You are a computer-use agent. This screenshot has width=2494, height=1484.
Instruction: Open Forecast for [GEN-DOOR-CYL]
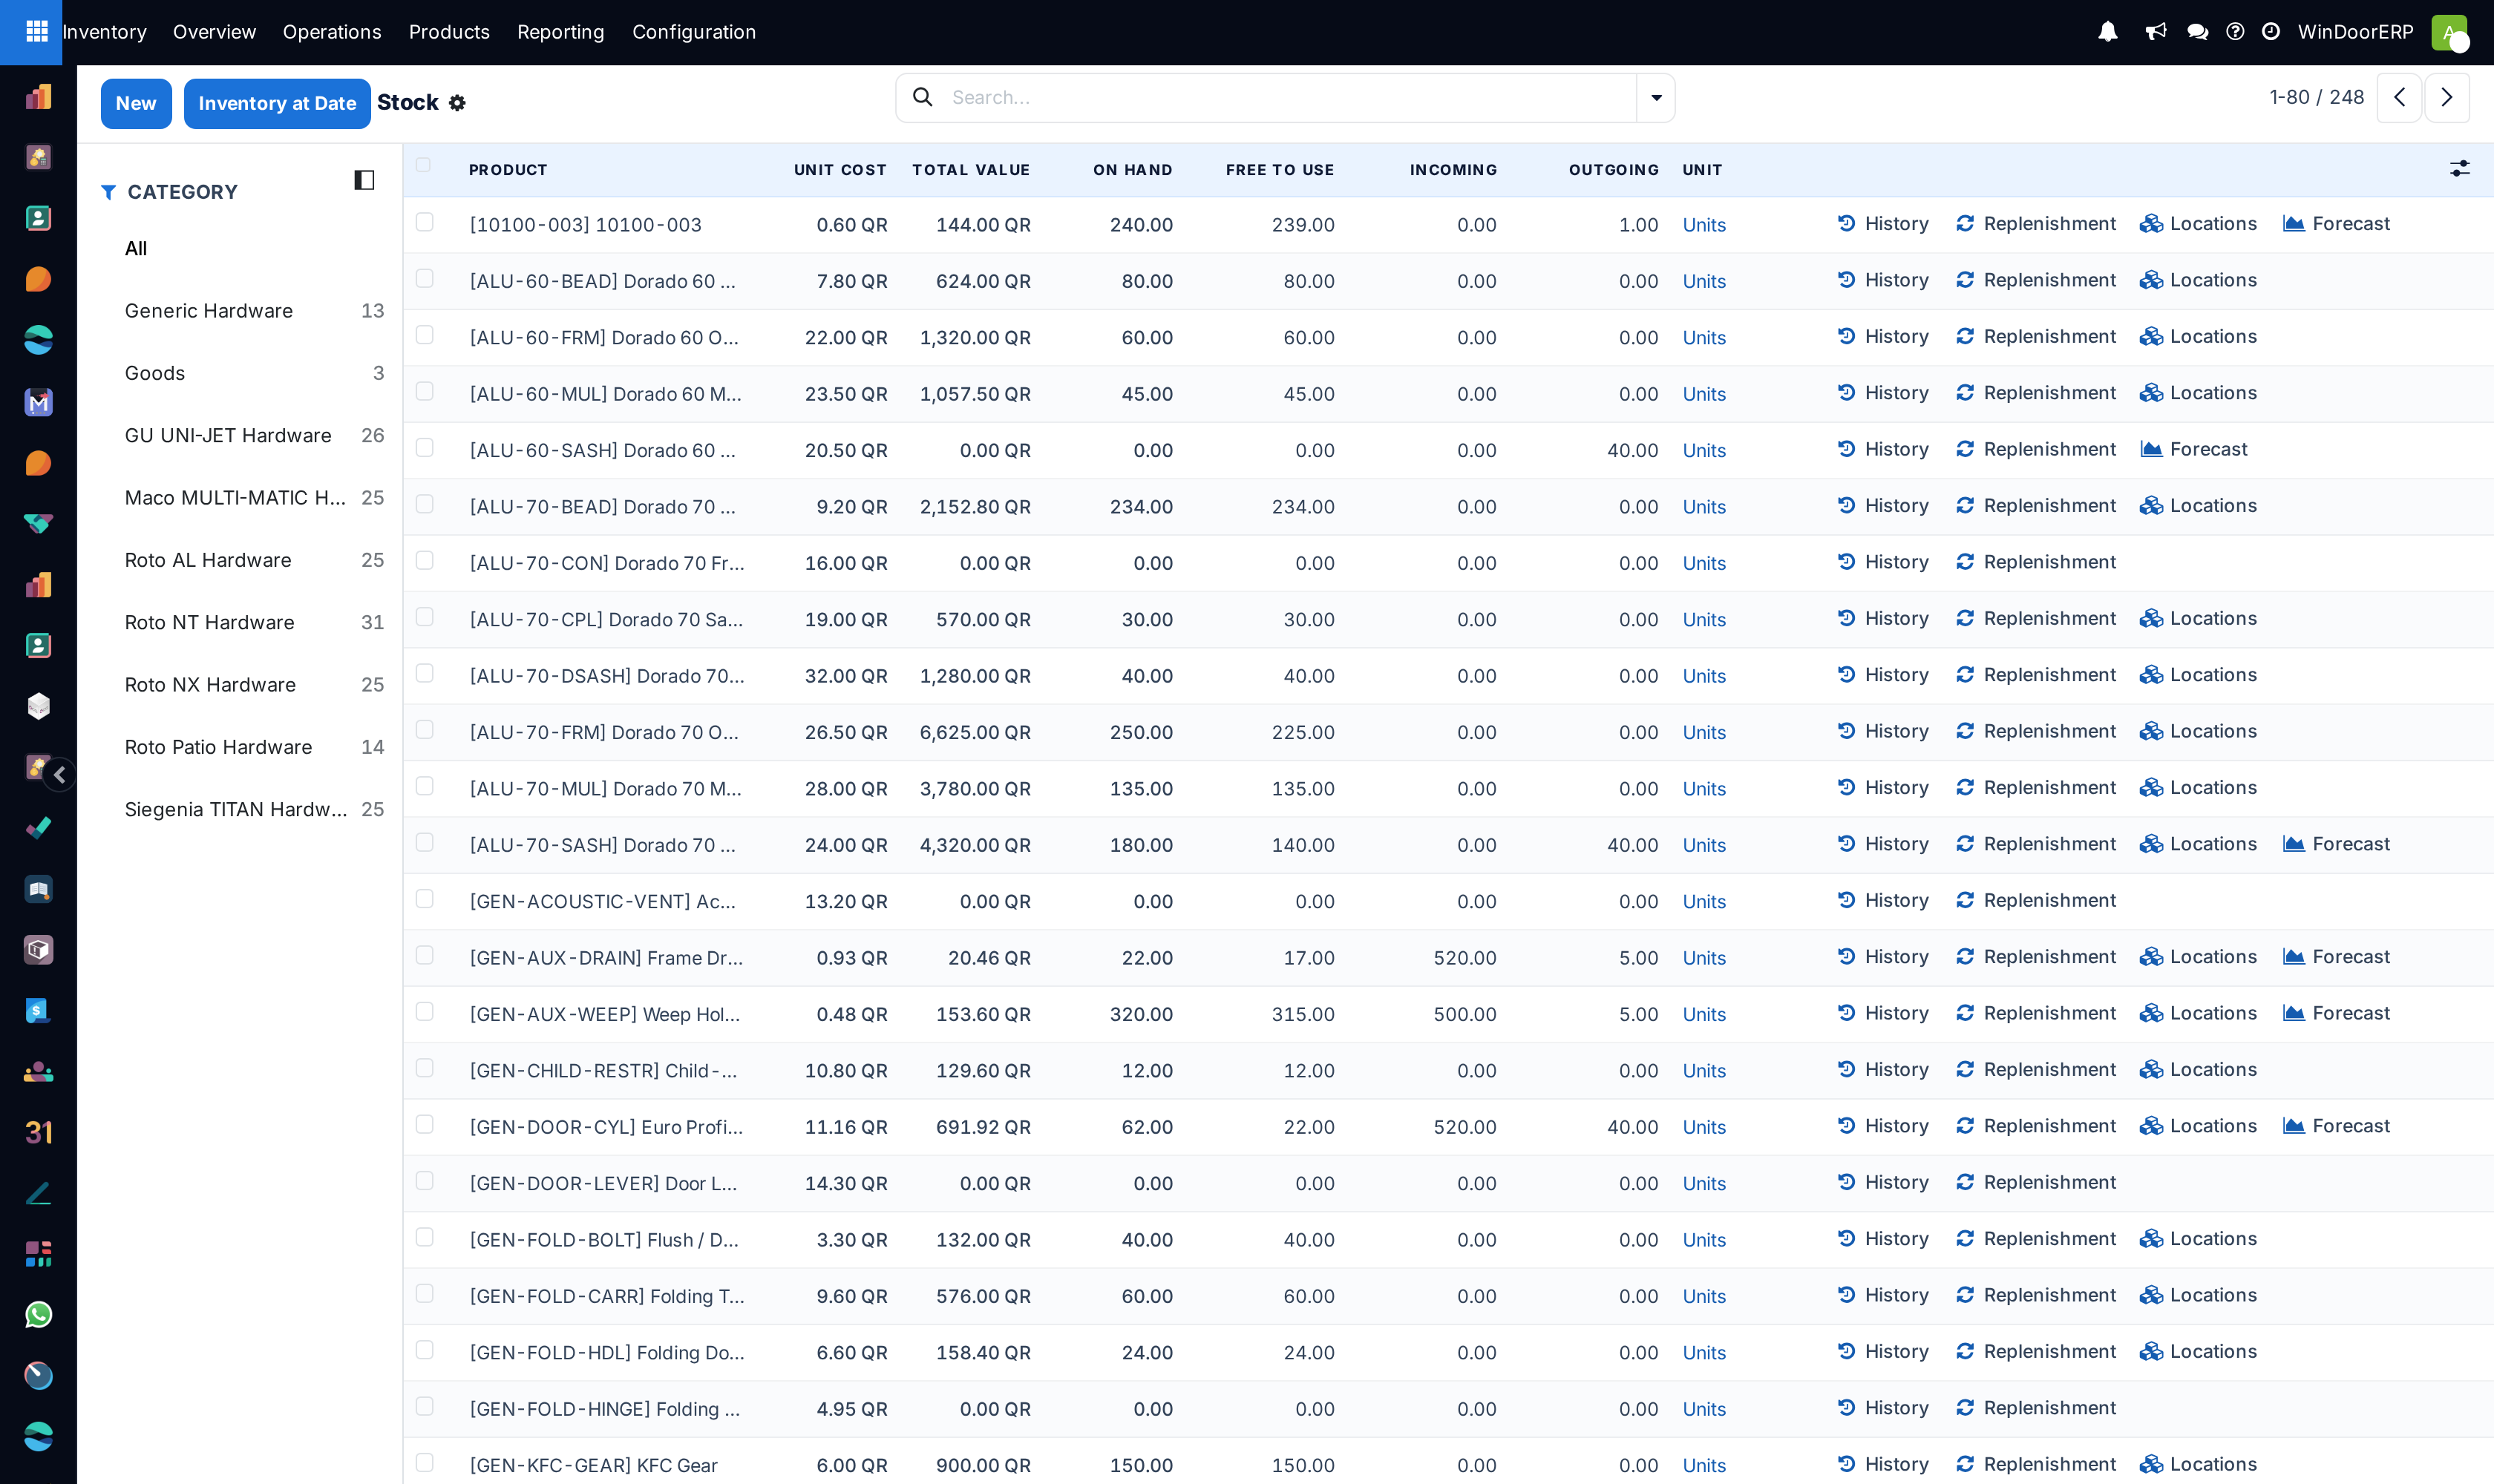[x=2336, y=1126]
